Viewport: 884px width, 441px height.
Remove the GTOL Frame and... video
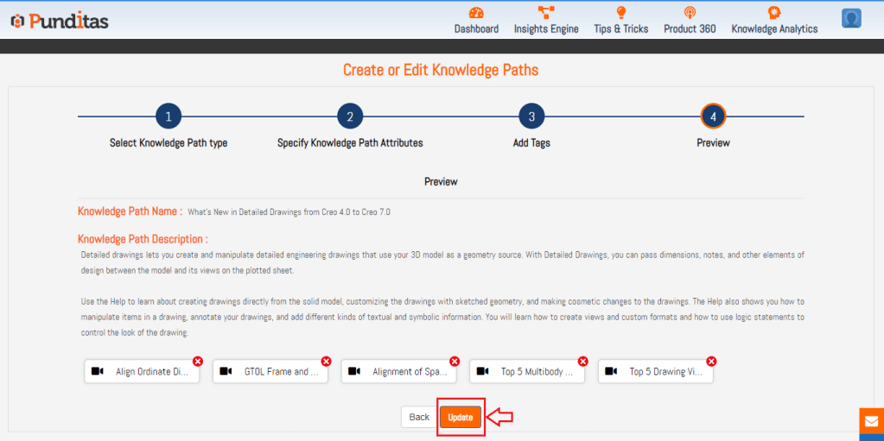[x=326, y=361]
